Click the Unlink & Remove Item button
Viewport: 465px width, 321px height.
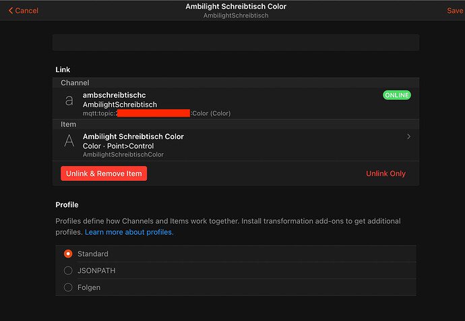click(x=104, y=173)
